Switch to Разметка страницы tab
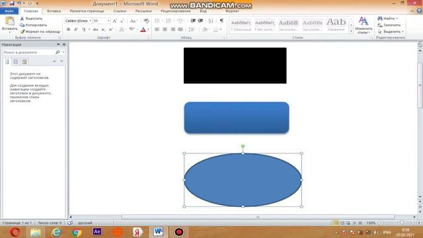Image resolution: width=423 pixels, height=238 pixels. (x=87, y=11)
